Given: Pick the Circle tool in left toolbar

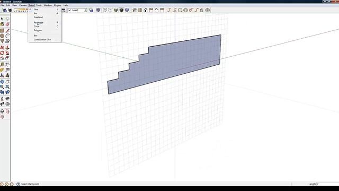Looking at the screenshot, I should 2,36.
